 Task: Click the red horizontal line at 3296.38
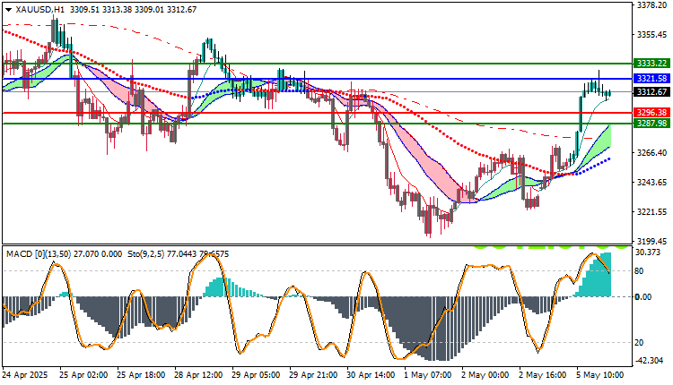(x=318, y=113)
